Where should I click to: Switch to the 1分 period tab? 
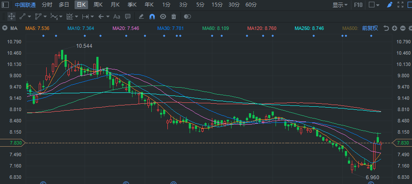tap(166, 5)
